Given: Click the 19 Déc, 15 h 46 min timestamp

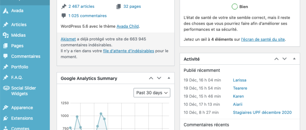Looking at the screenshot, I should coord(202,96).
